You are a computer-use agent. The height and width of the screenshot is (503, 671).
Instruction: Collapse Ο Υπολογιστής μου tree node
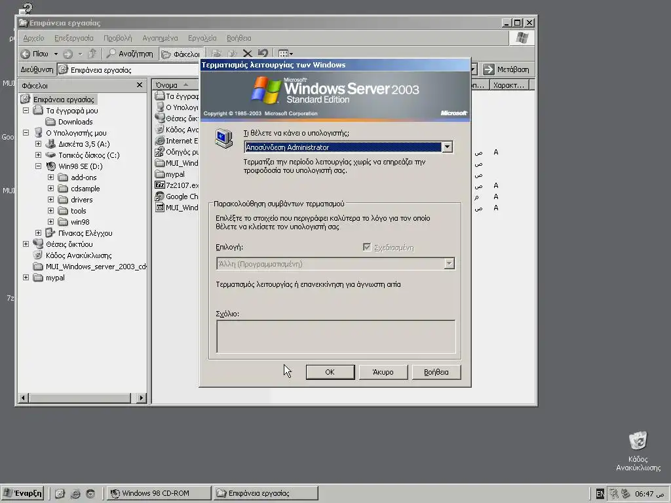coord(26,132)
